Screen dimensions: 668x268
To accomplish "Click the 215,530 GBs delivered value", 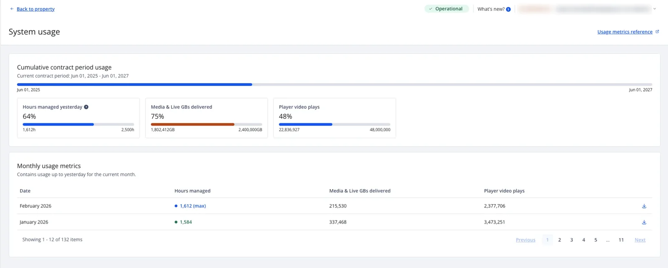I will click(x=338, y=206).
